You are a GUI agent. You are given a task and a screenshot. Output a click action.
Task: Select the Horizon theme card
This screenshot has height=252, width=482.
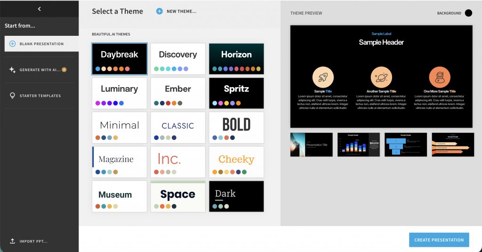pos(236,59)
